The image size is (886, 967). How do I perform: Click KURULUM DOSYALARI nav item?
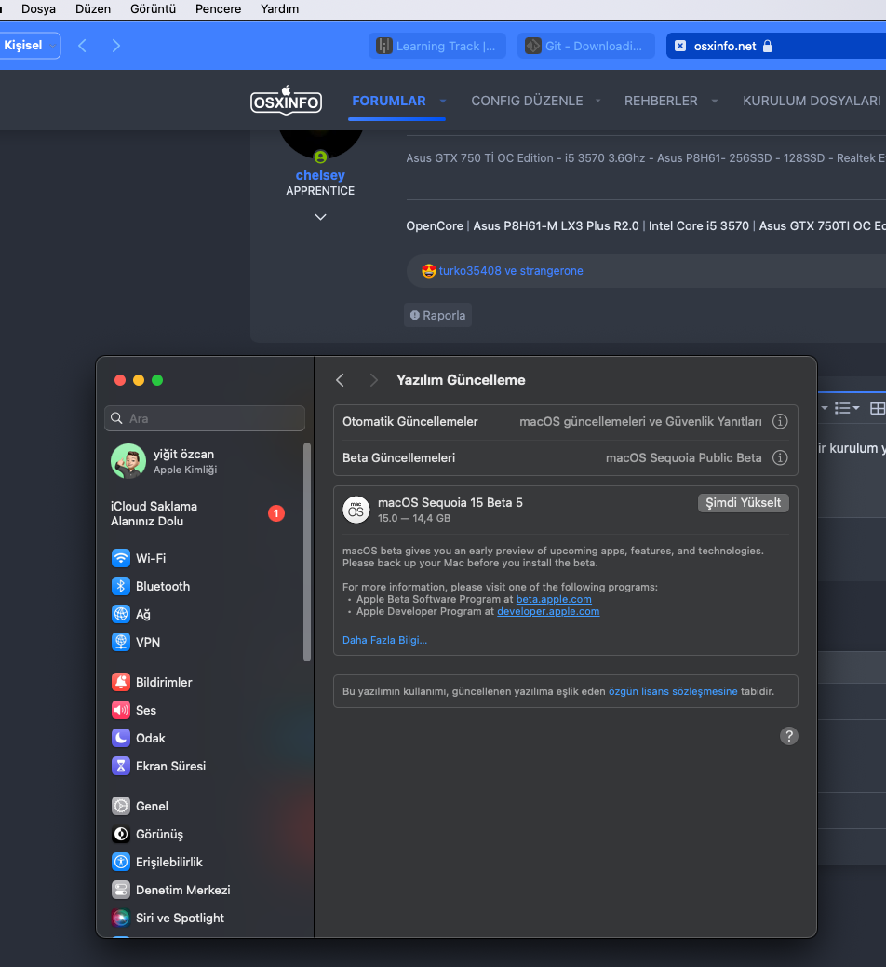[x=812, y=101]
